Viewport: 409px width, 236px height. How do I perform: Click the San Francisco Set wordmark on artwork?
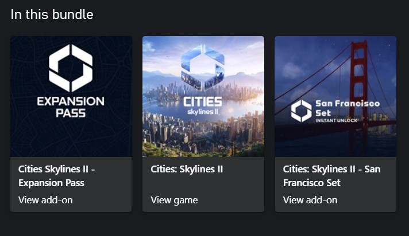tap(348, 108)
